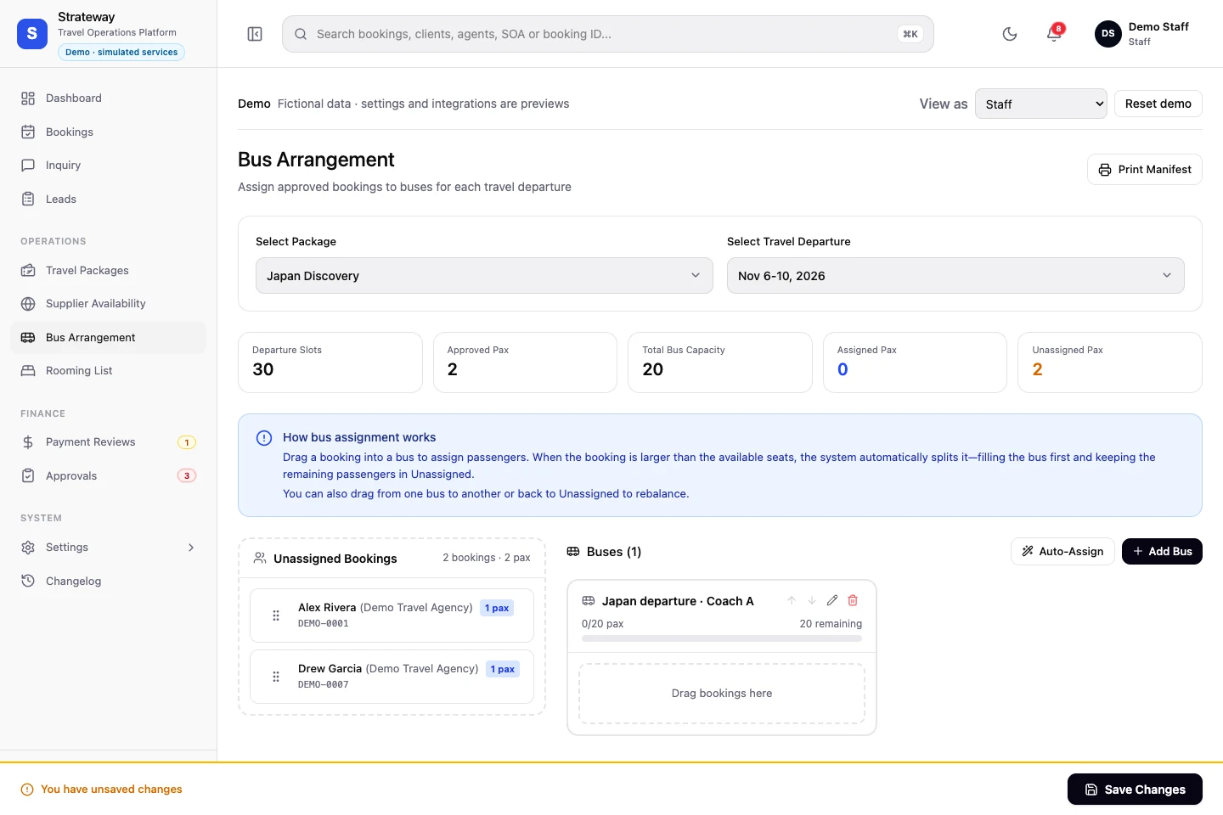Open Supplier Availability
This screenshot has height=815, width=1223.
click(108, 304)
